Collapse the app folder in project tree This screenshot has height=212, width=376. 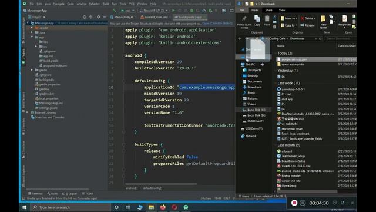click(32, 37)
